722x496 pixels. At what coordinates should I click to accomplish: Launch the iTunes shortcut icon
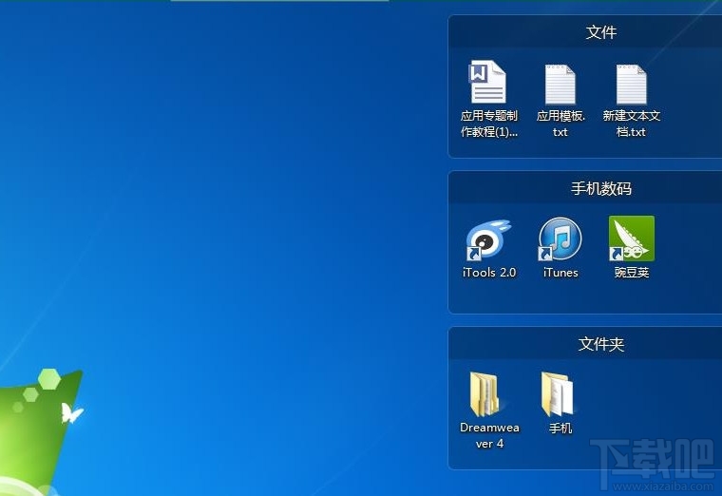tap(560, 239)
